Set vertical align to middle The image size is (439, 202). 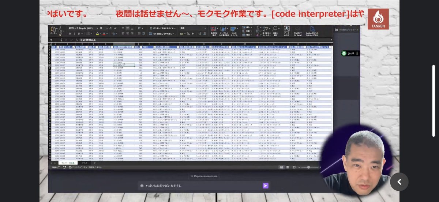tap(127, 28)
